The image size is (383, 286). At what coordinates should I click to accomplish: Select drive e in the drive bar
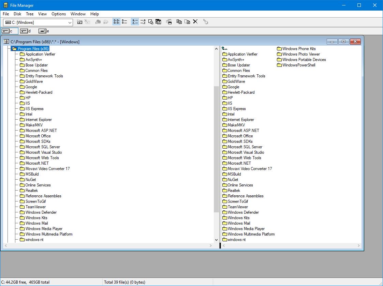pyautogui.click(x=44, y=31)
